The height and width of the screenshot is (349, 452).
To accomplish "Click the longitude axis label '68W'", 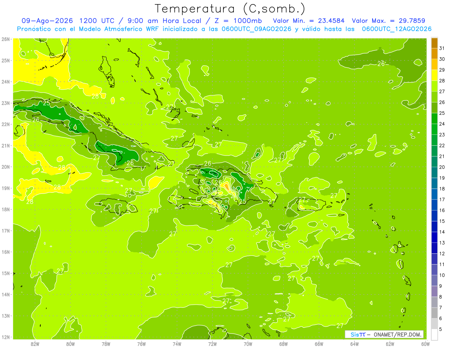I will pyautogui.click(x=283, y=343).
